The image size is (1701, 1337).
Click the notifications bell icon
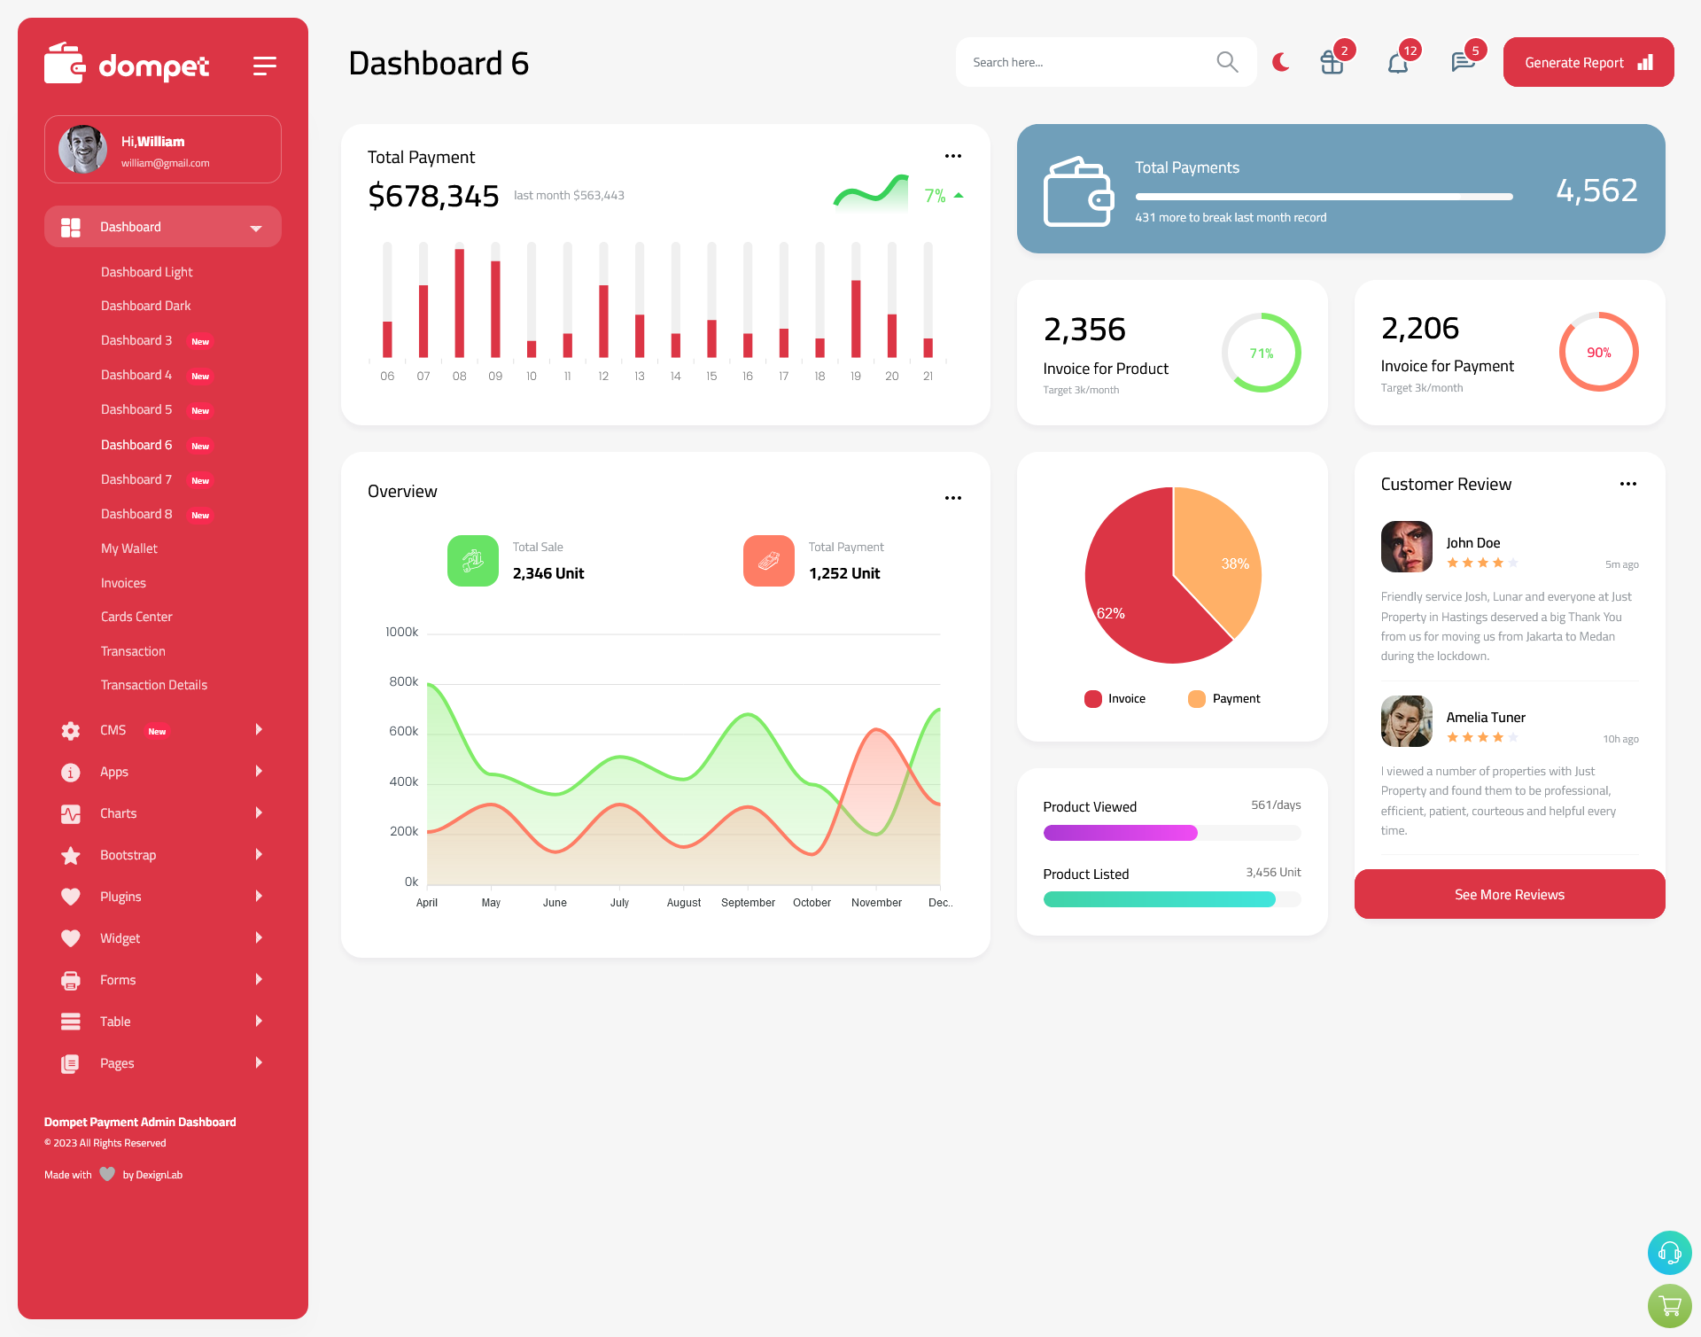click(1397, 62)
